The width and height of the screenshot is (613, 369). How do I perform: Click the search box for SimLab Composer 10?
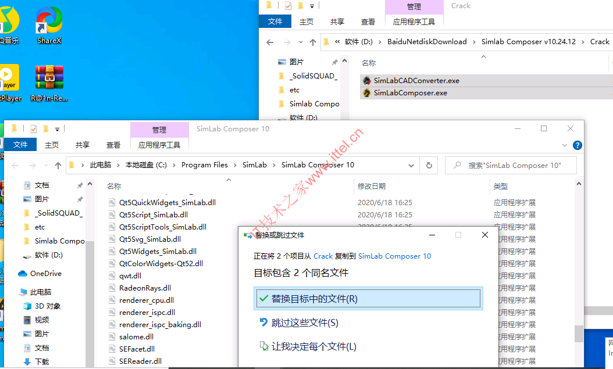(511, 165)
